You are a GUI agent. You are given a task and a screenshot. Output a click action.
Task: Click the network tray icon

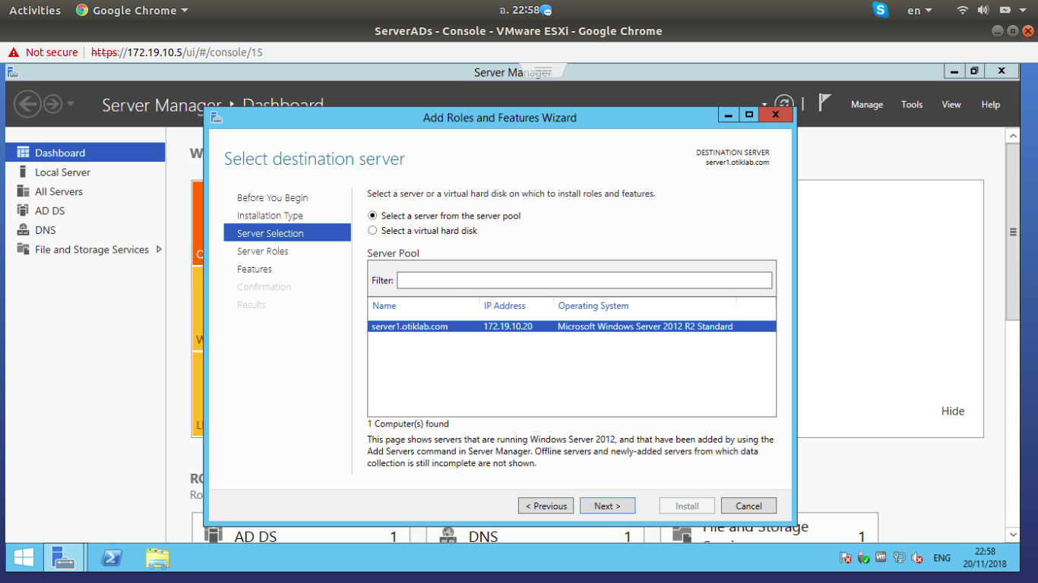(x=900, y=558)
